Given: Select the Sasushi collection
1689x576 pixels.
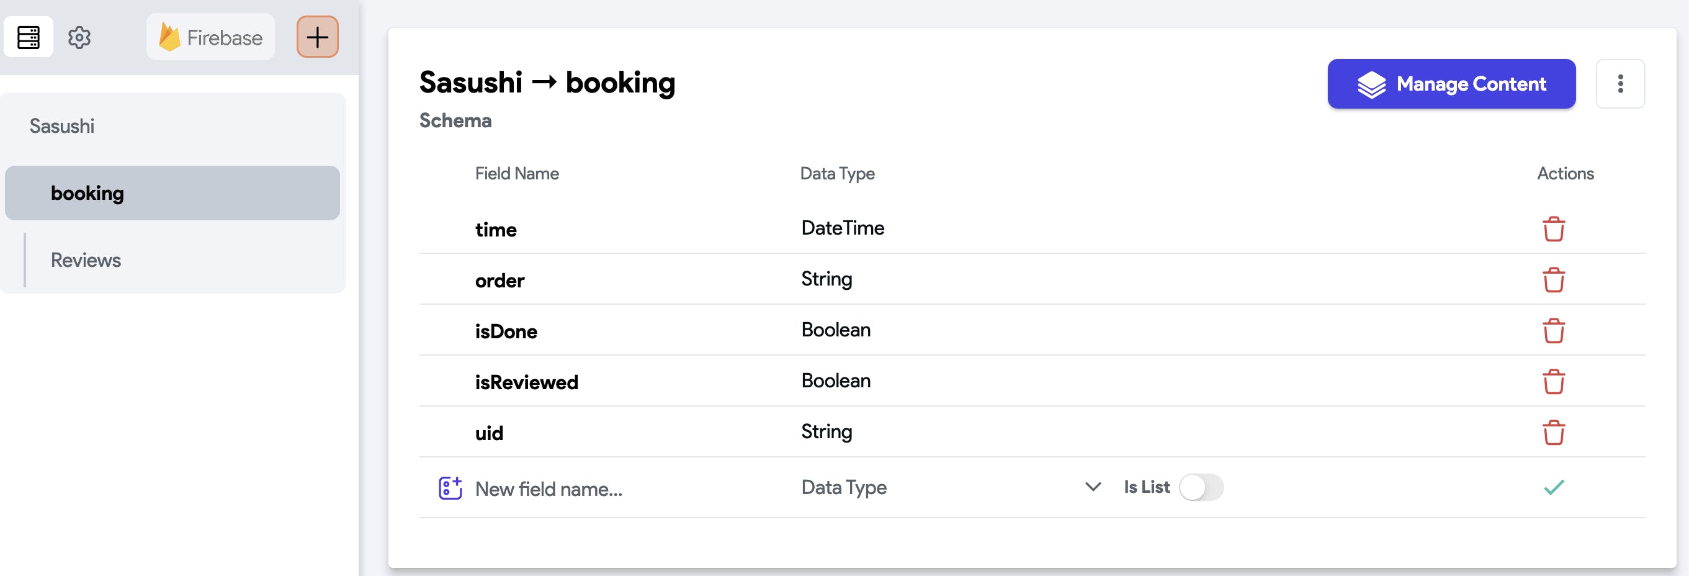Looking at the screenshot, I should (x=61, y=126).
